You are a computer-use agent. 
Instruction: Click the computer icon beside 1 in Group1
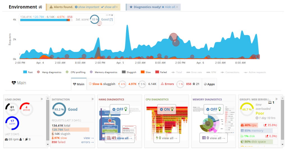[x=270, y=102]
